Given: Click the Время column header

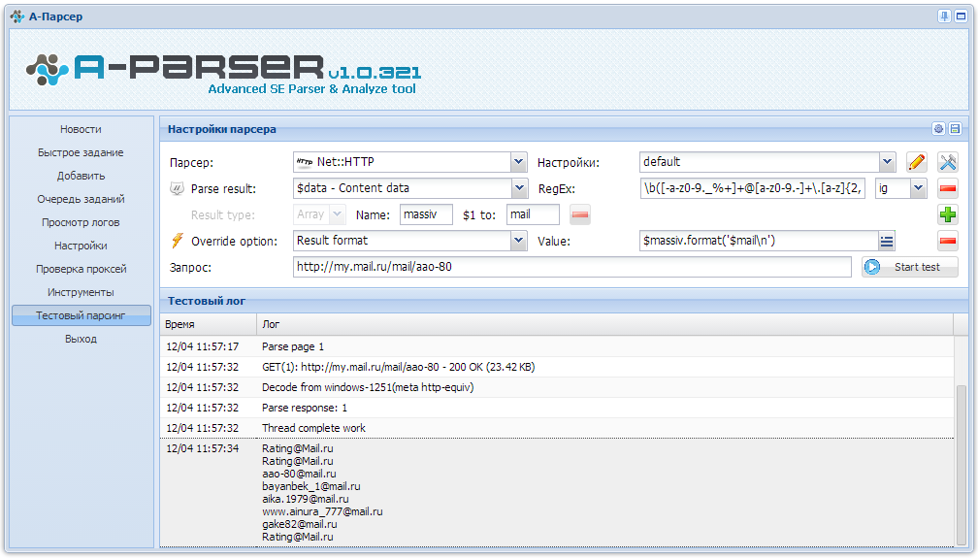Looking at the screenshot, I should point(209,324).
